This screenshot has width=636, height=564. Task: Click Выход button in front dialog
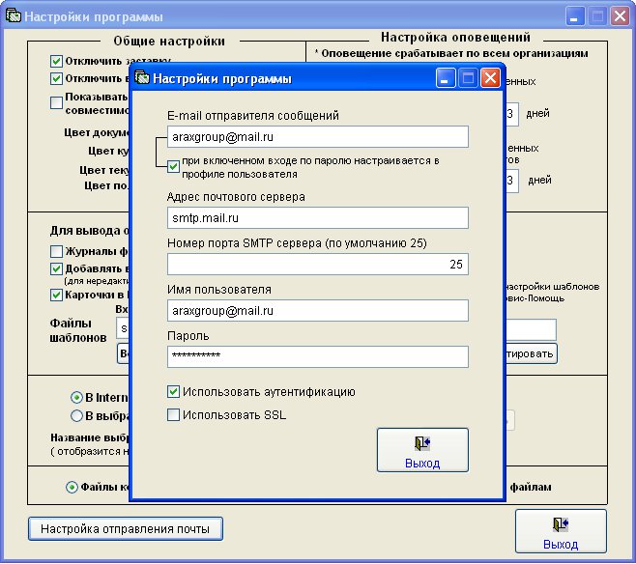[x=422, y=450]
